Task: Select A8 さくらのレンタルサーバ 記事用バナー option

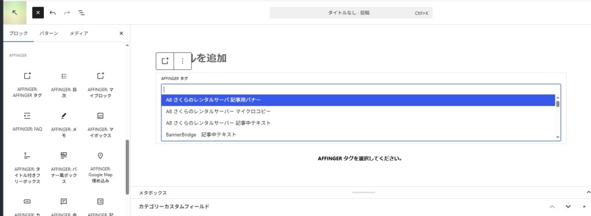Action: click(358, 100)
